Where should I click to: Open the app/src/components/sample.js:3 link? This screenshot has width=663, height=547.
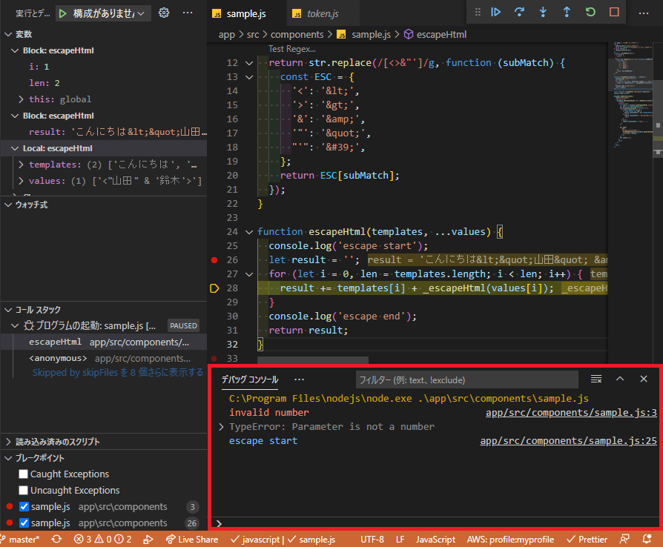click(x=571, y=413)
